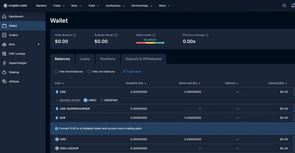Viewport: 295px width, 153px height.
Task: Click the USD(Fiat) dollar icon
Action: [102, 100]
